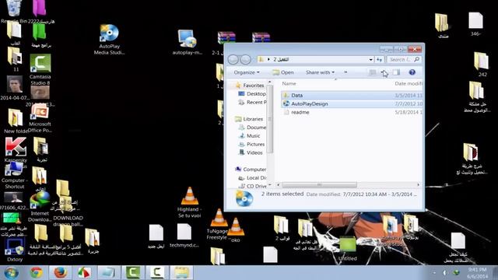The height and width of the screenshot is (280, 498).
Task: Go back with Explorer back arrow
Action: [x=233, y=59]
